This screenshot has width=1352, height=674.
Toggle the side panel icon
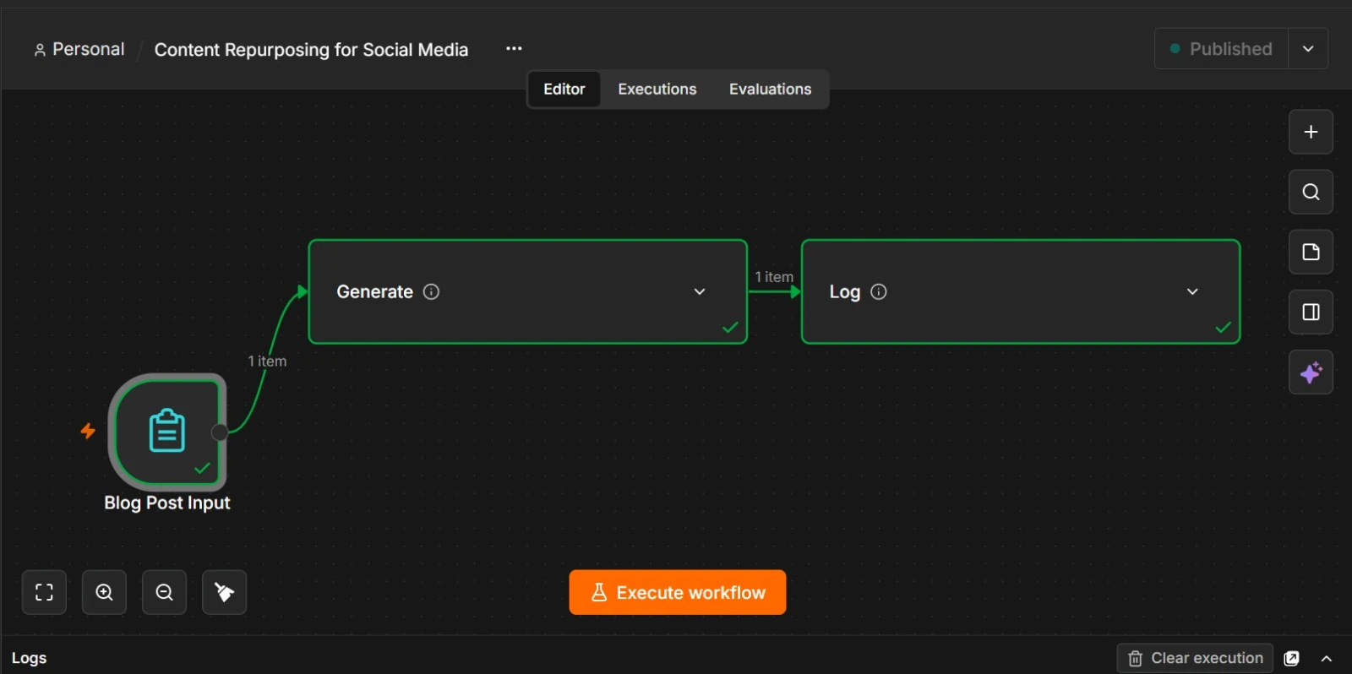click(x=1311, y=313)
